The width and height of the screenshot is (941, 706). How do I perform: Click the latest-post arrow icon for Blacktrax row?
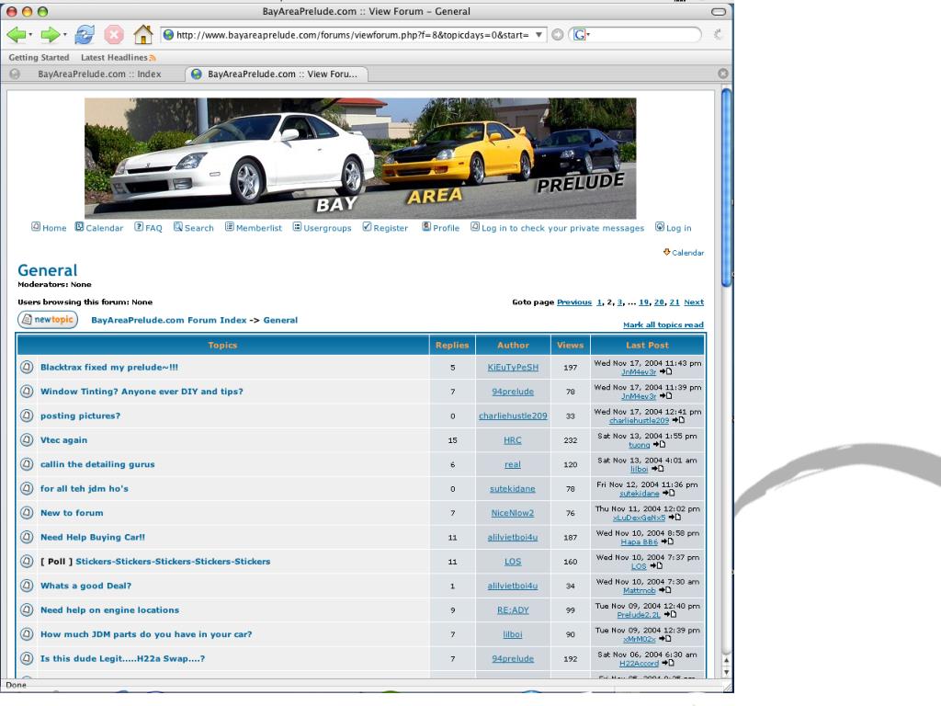666,371
